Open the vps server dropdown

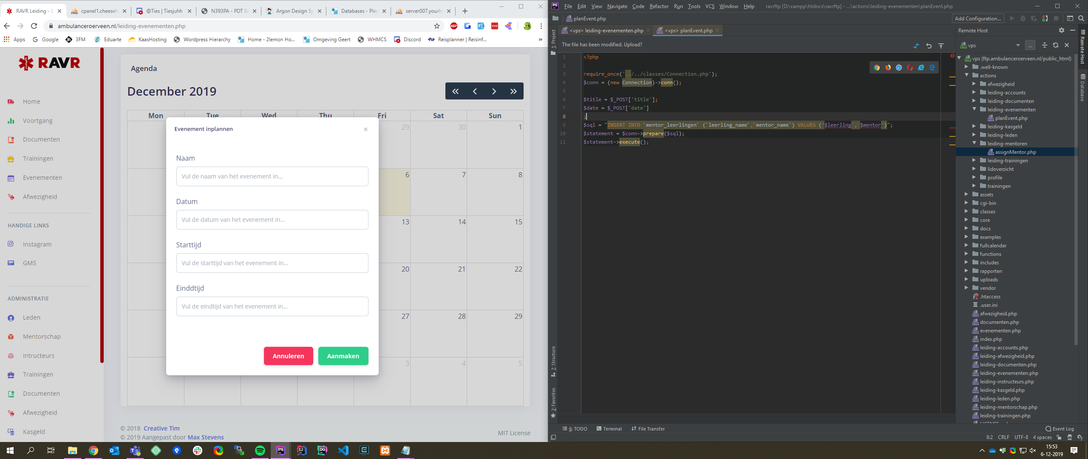pos(1017,45)
